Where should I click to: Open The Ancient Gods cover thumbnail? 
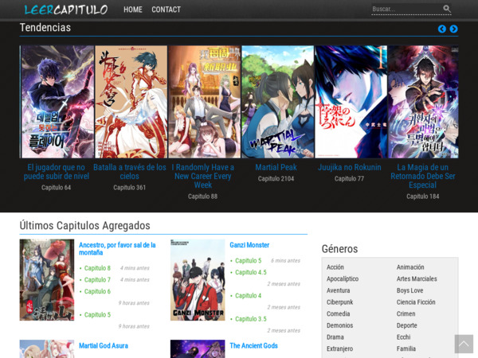coord(198,349)
